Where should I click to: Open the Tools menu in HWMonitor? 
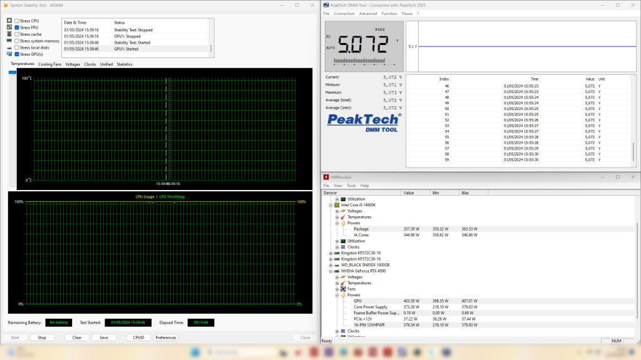tap(351, 186)
